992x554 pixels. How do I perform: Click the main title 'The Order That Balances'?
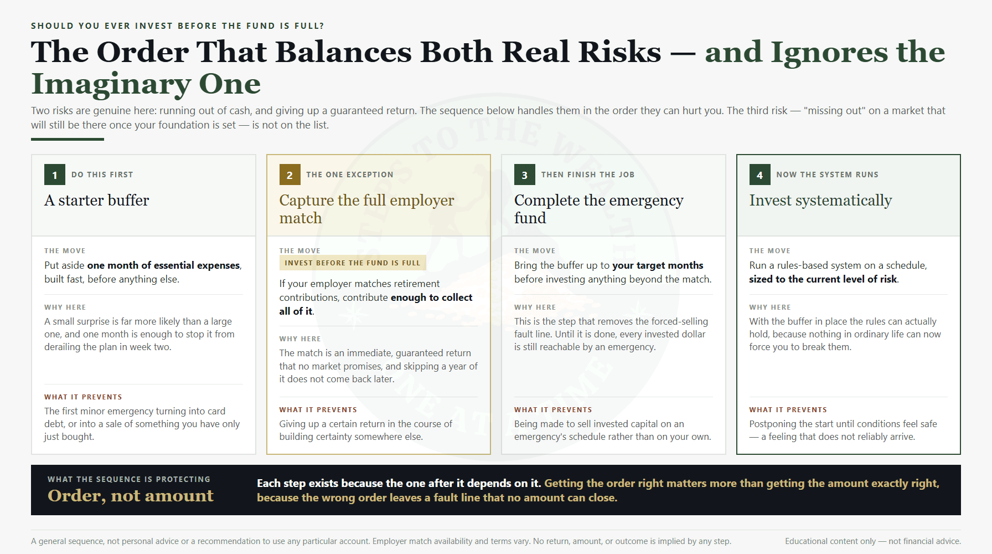click(488, 68)
